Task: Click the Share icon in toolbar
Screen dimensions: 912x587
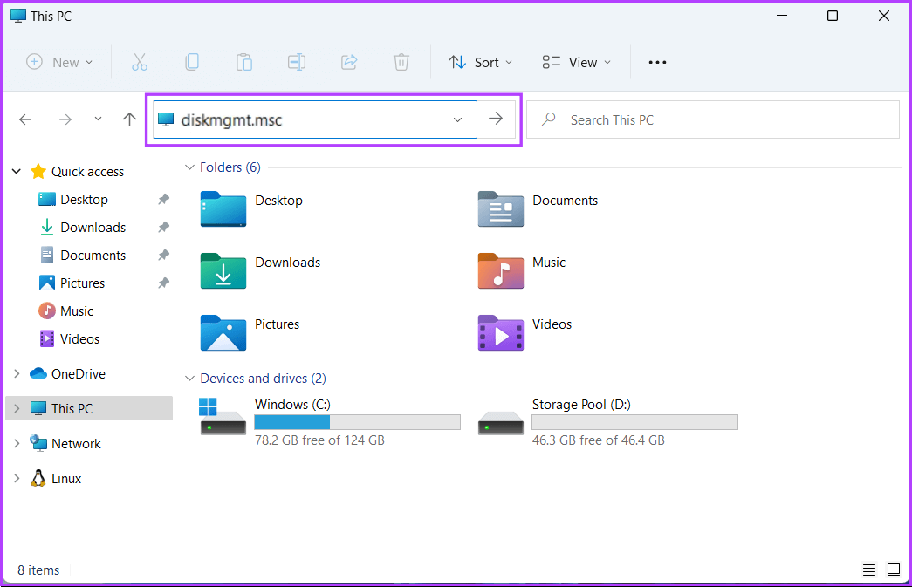Action: point(349,62)
